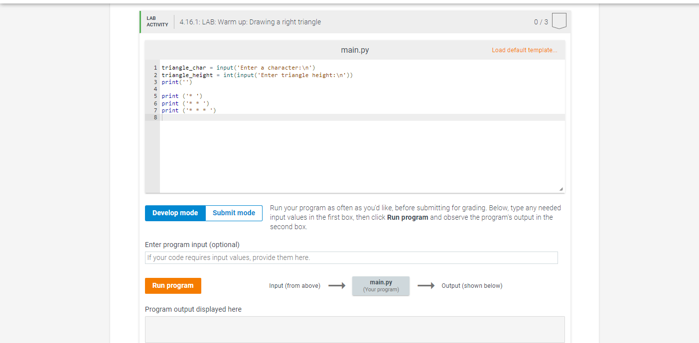Click code line print ('* * ')

click(185, 103)
